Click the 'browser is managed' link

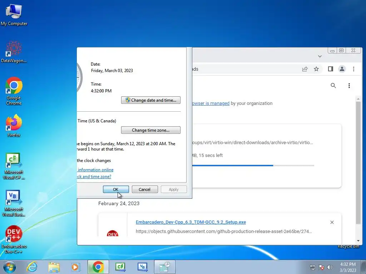point(211,103)
